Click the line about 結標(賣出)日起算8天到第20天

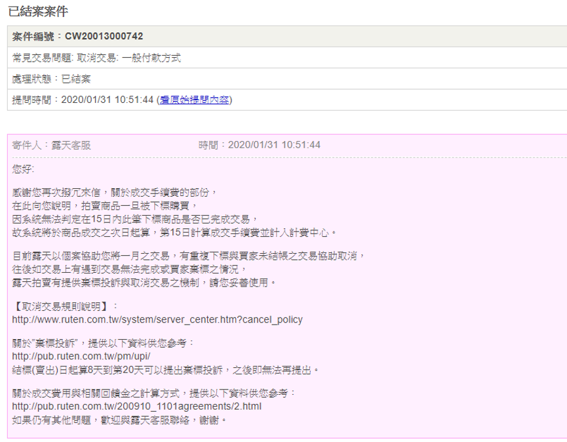(x=166, y=370)
